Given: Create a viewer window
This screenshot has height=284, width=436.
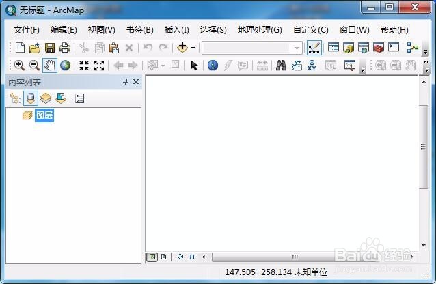Looking at the screenshot, I should click(349, 66).
